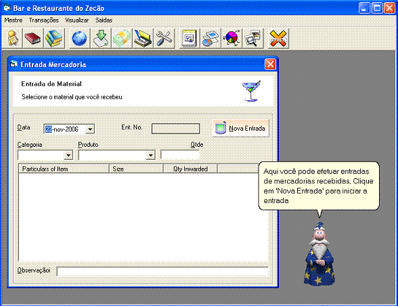Click the orange X exit toolbar icon
This screenshot has width=398, height=306.
pyautogui.click(x=278, y=39)
